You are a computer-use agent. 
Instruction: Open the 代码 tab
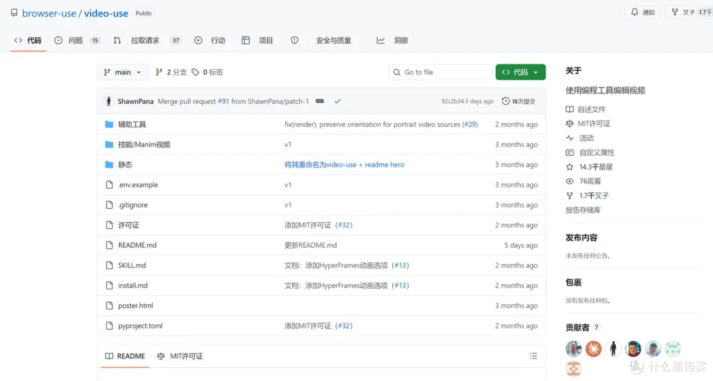click(x=28, y=40)
